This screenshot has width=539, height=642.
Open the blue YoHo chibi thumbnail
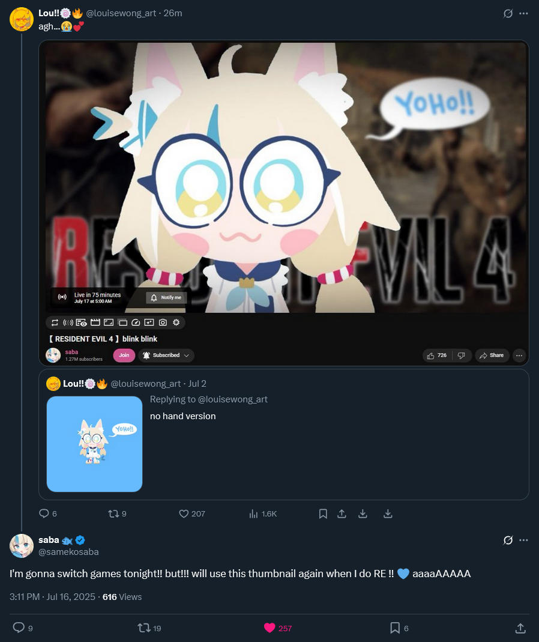(95, 444)
